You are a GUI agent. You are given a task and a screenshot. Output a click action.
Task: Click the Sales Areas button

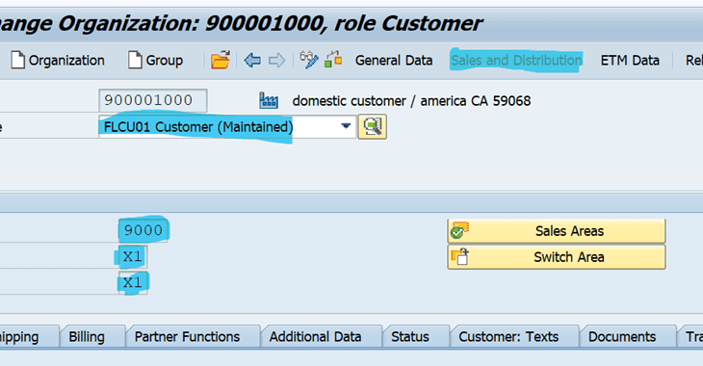[x=557, y=231]
